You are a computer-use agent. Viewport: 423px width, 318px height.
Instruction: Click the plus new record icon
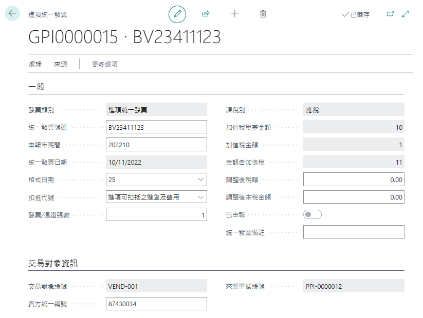click(235, 14)
